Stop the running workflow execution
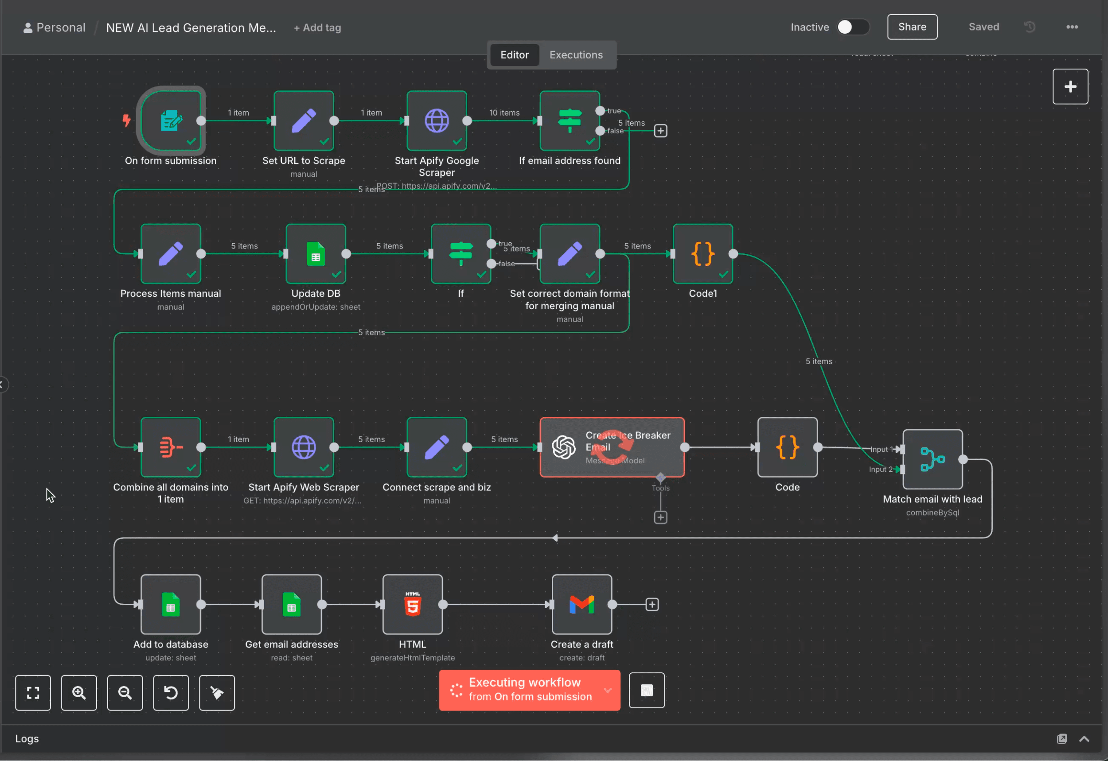This screenshot has height=761, width=1108. 646,690
